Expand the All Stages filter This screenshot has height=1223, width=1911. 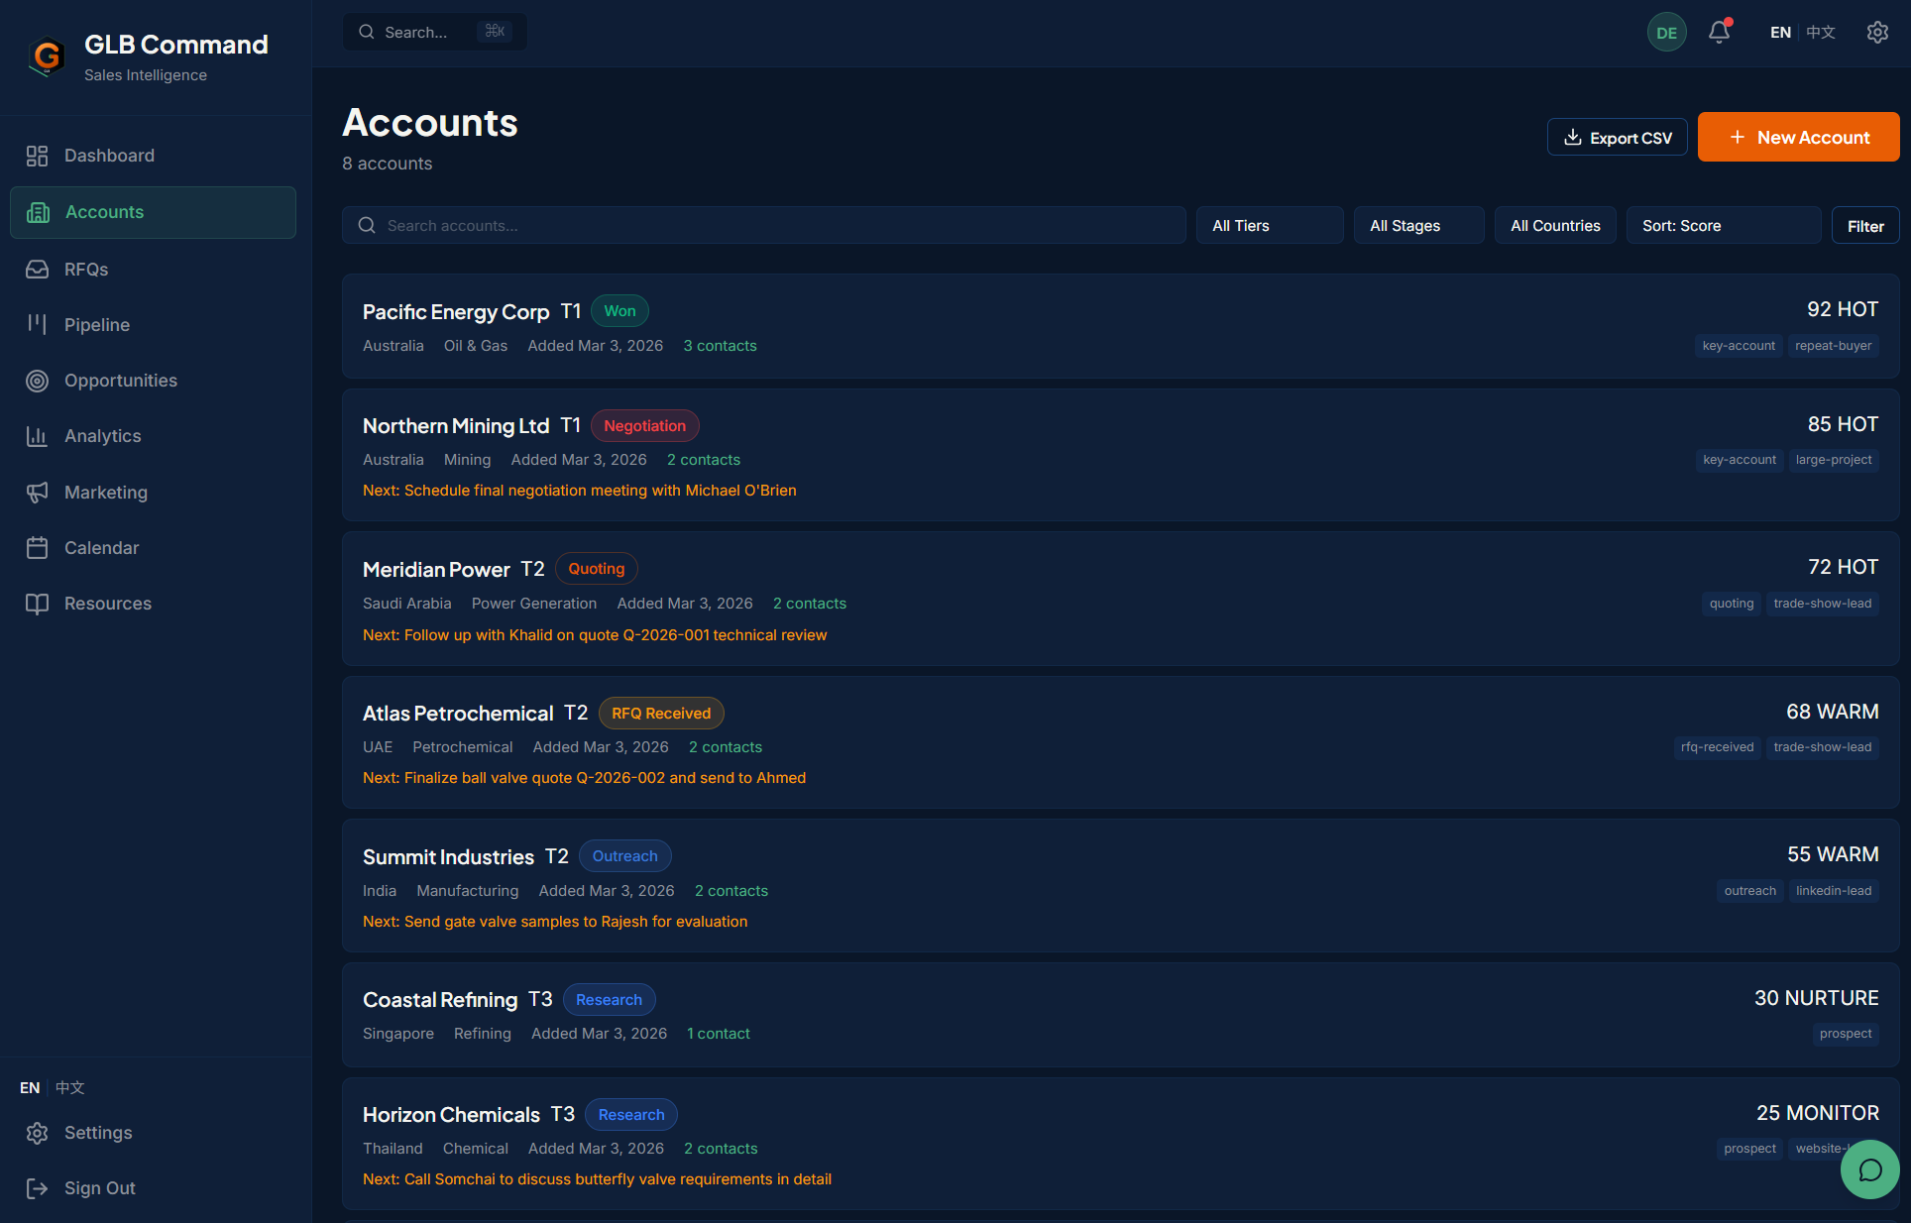1417,225
